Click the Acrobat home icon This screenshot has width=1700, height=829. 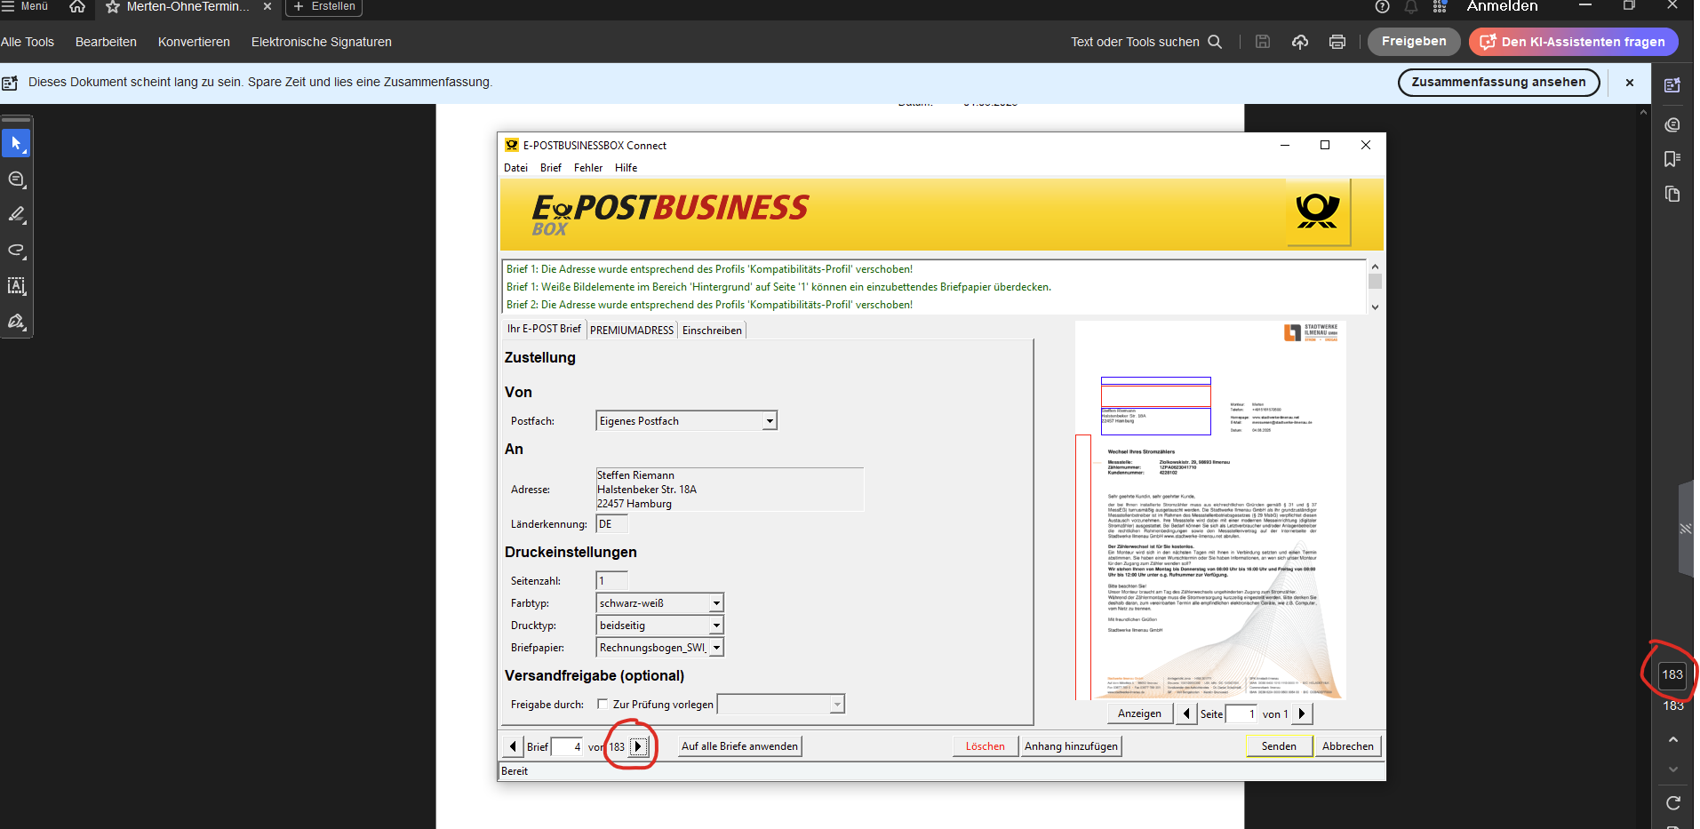click(x=77, y=7)
